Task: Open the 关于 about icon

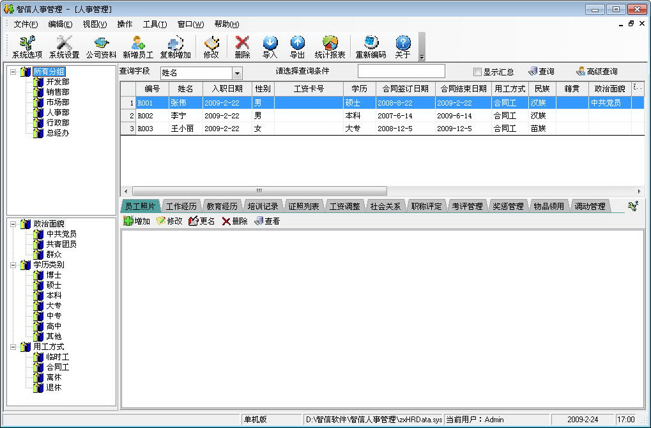Action: [402, 47]
